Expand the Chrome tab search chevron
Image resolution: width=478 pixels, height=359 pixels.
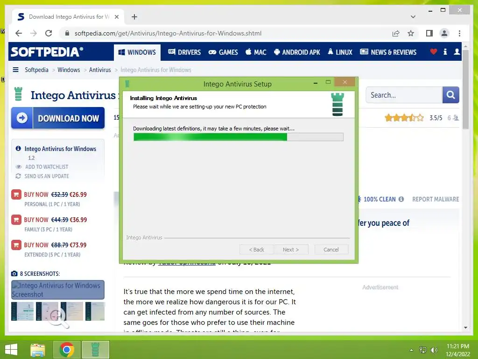tap(413, 17)
